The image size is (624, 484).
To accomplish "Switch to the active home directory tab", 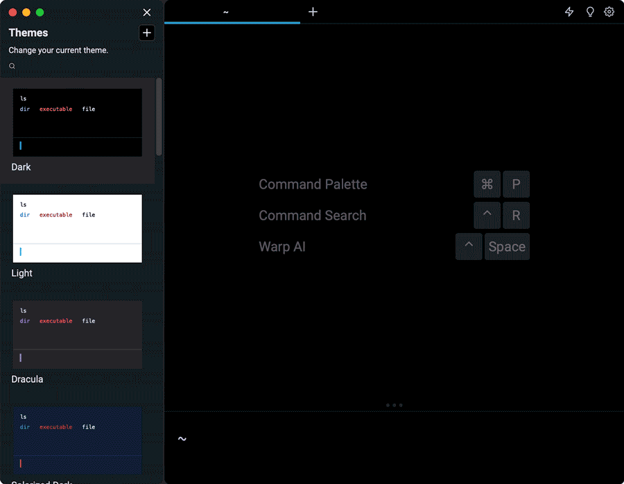I will [x=225, y=12].
